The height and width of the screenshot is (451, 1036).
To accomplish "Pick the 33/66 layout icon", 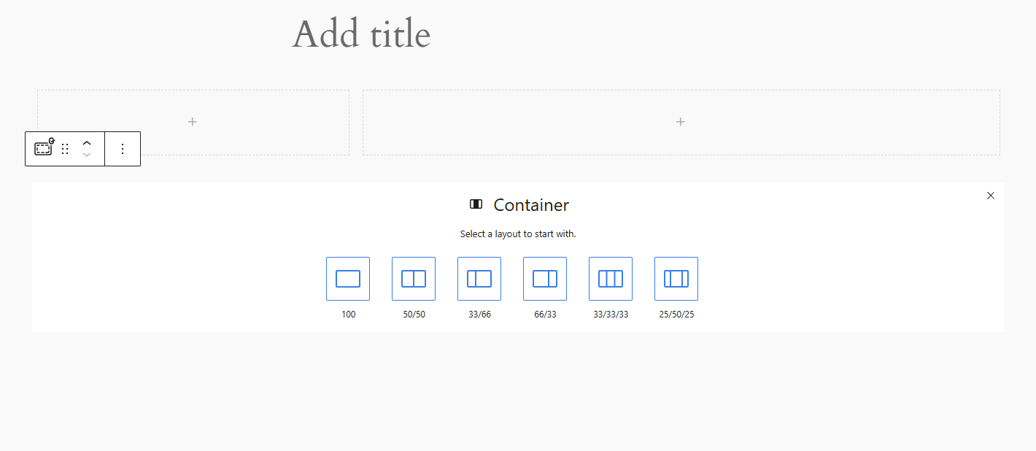I will 479,279.
